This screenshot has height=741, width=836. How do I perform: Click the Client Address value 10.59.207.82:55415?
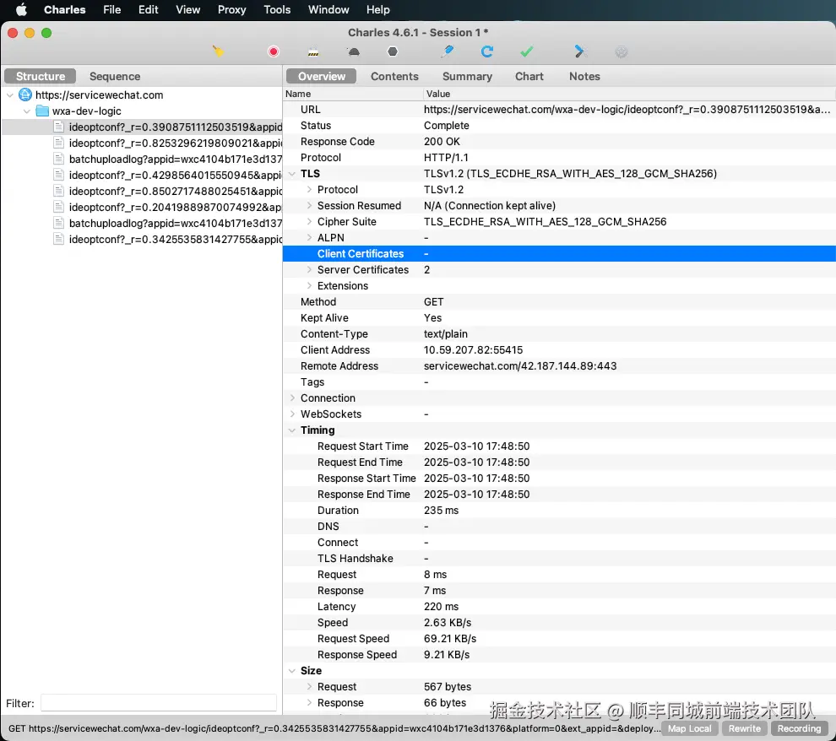pos(473,350)
